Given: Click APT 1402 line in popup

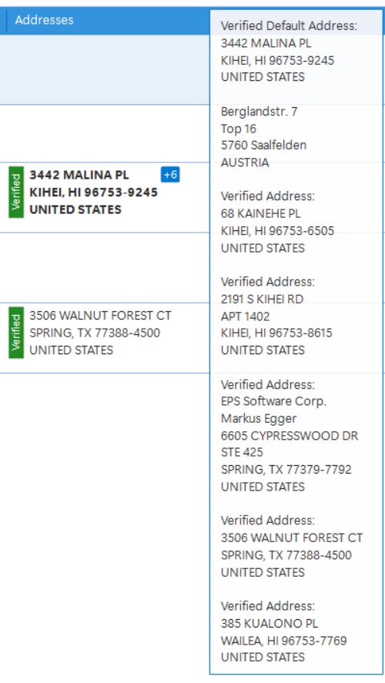Looking at the screenshot, I should click(x=245, y=316).
